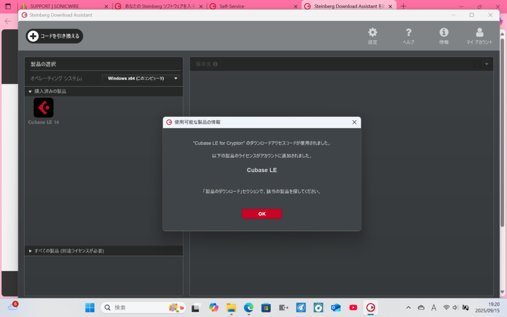507x317 pixels.
Task: Close the available product information dialog
Action: pos(354,122)
